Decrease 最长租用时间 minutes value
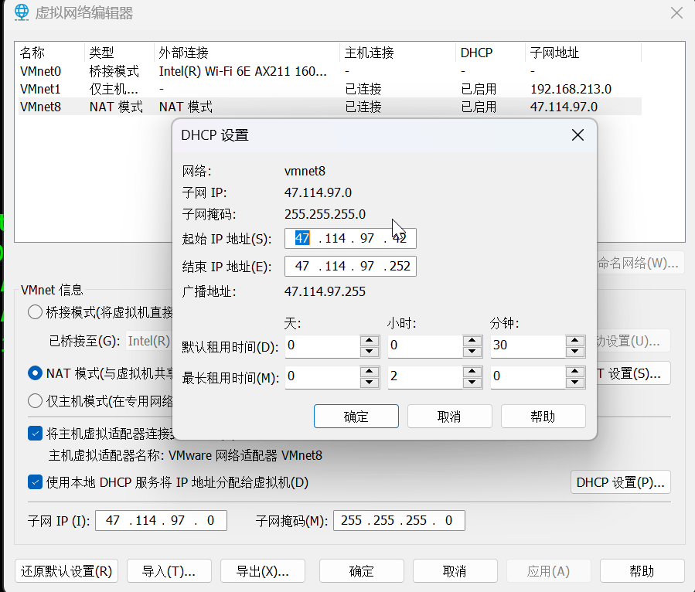 tap(575, 383)
